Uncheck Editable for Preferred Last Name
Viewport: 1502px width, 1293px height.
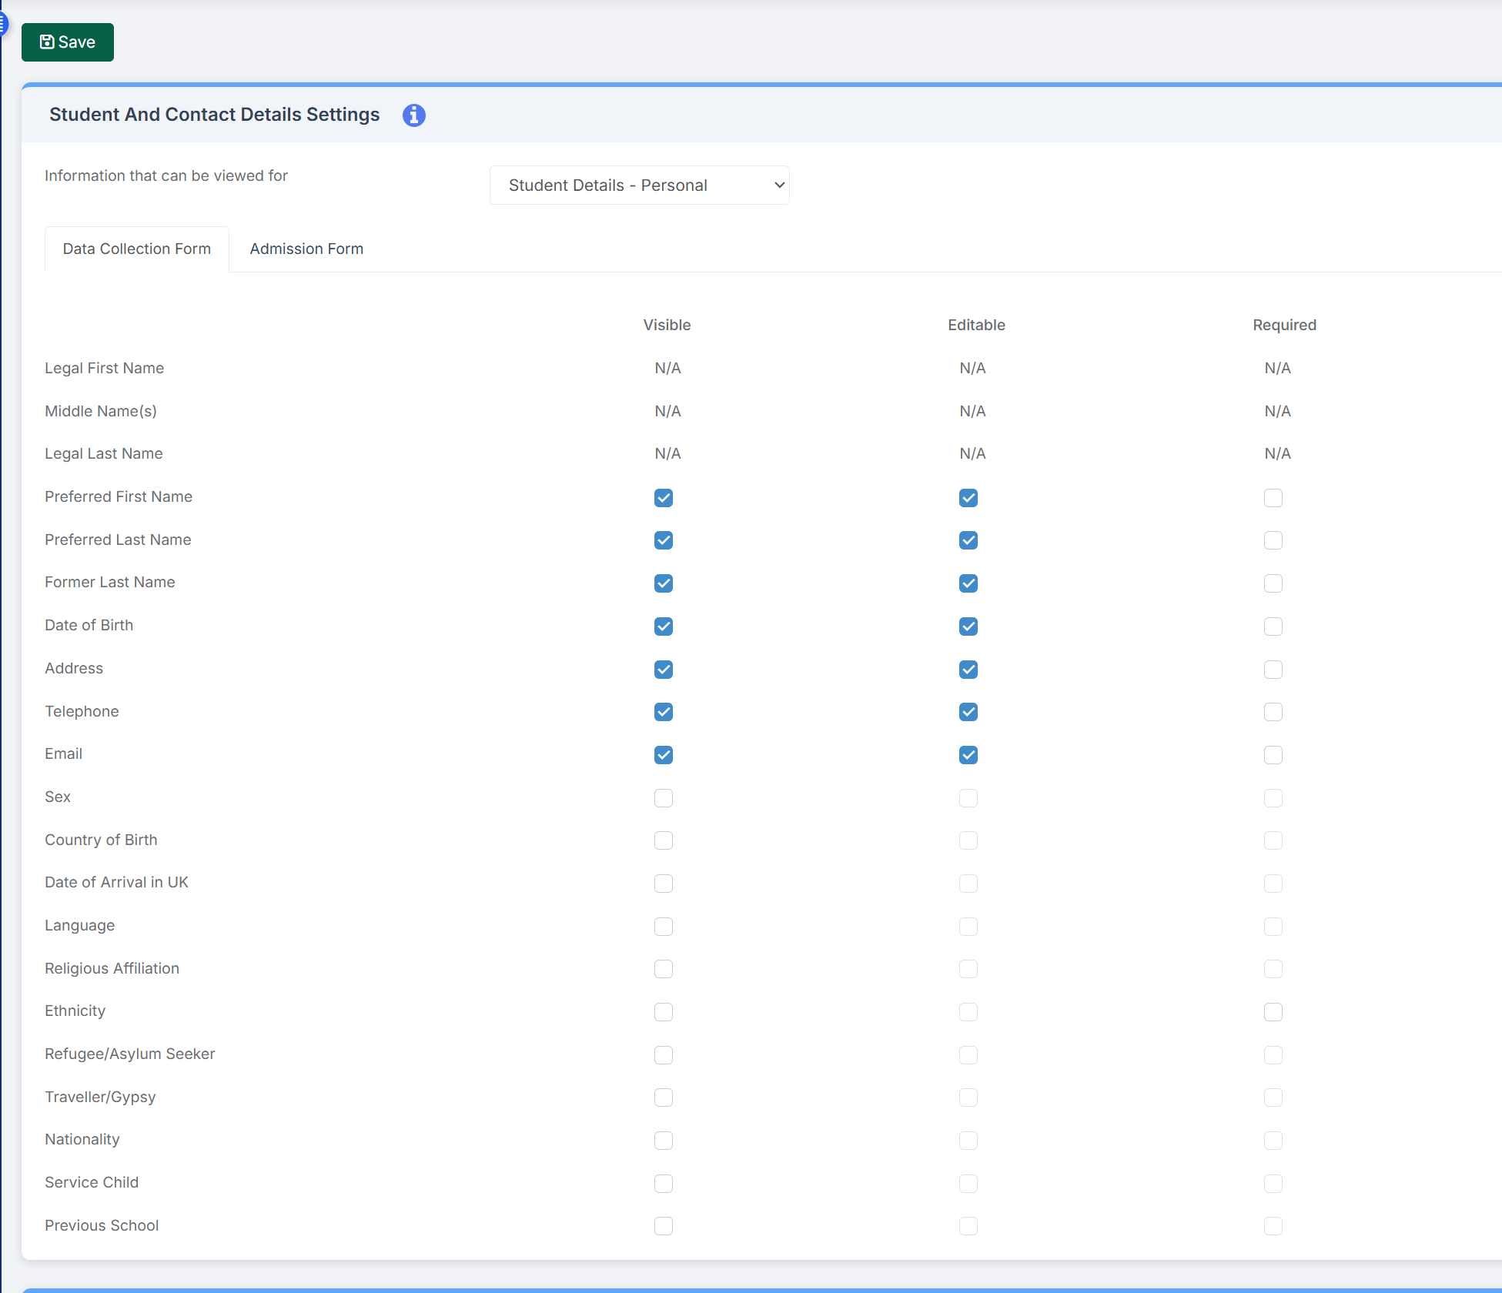coord(968,541)
